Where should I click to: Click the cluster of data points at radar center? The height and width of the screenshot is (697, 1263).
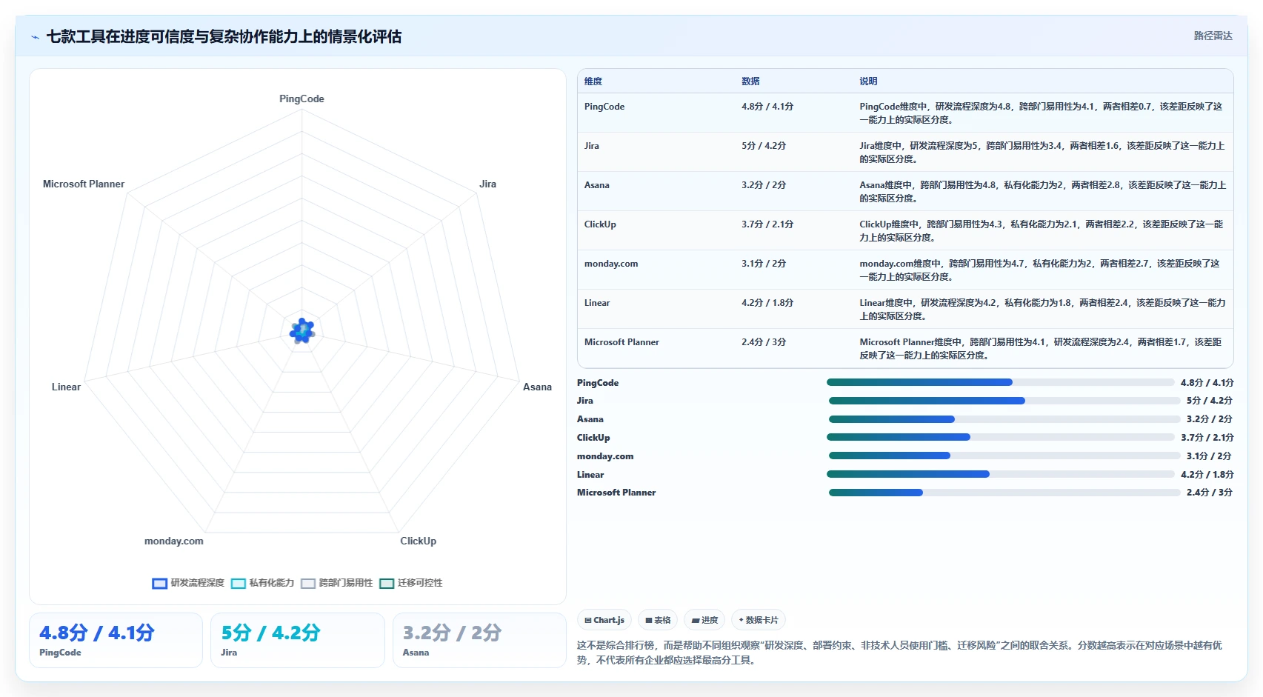301,331
